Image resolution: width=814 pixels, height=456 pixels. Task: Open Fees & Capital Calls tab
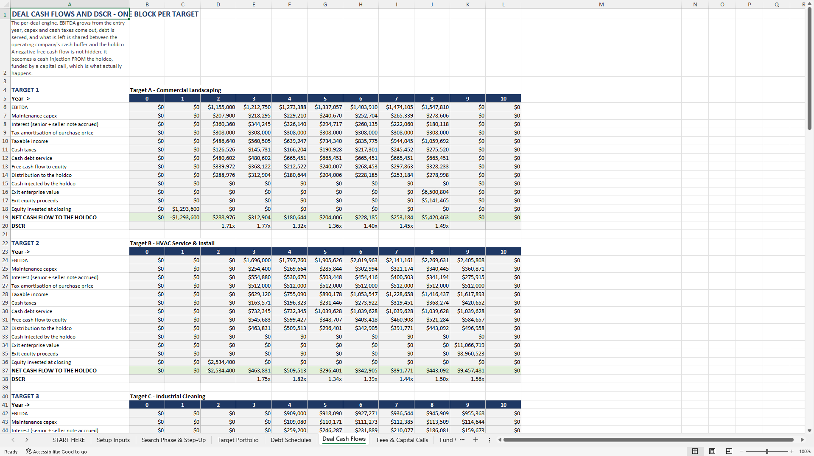pyautogui.click(x=403, y=440)
